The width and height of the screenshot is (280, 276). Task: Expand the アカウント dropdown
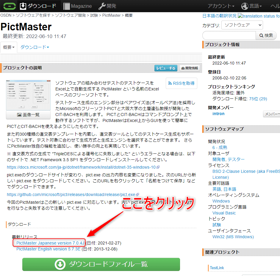(221, 6)
